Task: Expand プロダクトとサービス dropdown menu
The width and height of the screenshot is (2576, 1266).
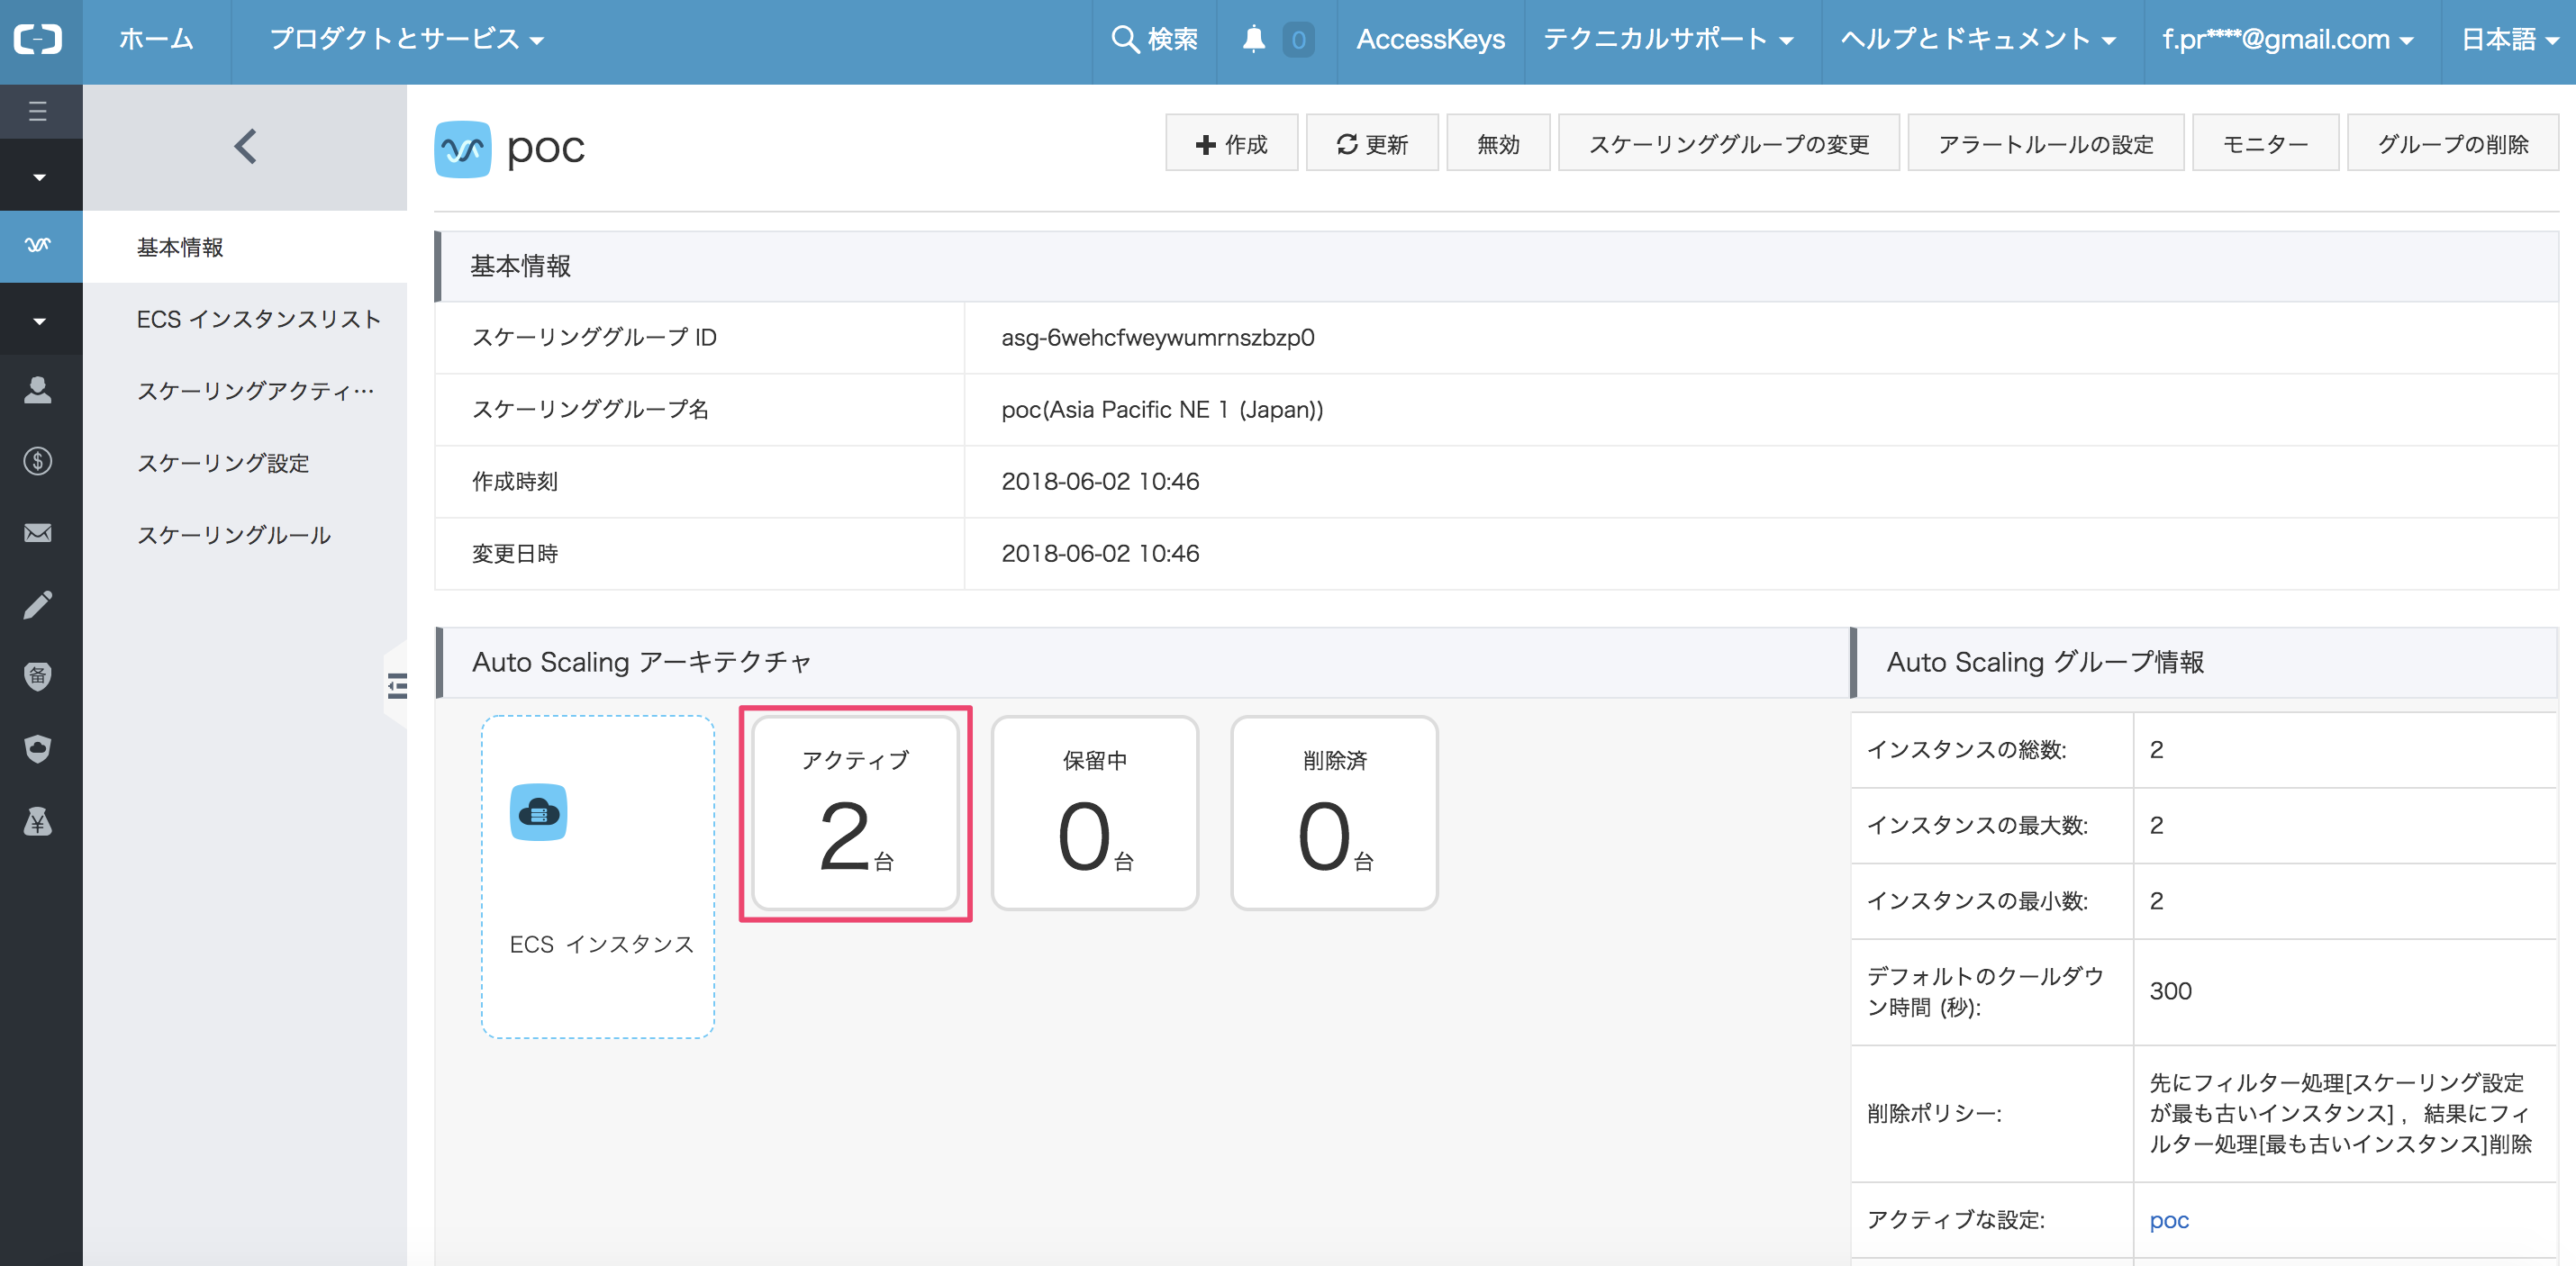Action: (406, 40)
